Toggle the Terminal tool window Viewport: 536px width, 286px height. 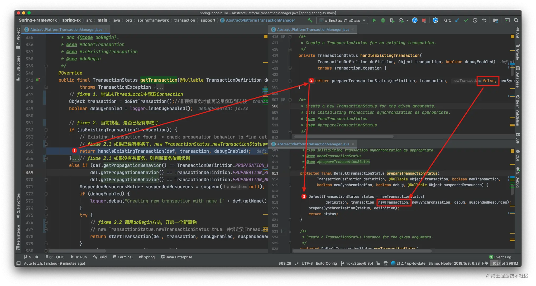coord(122,257)
